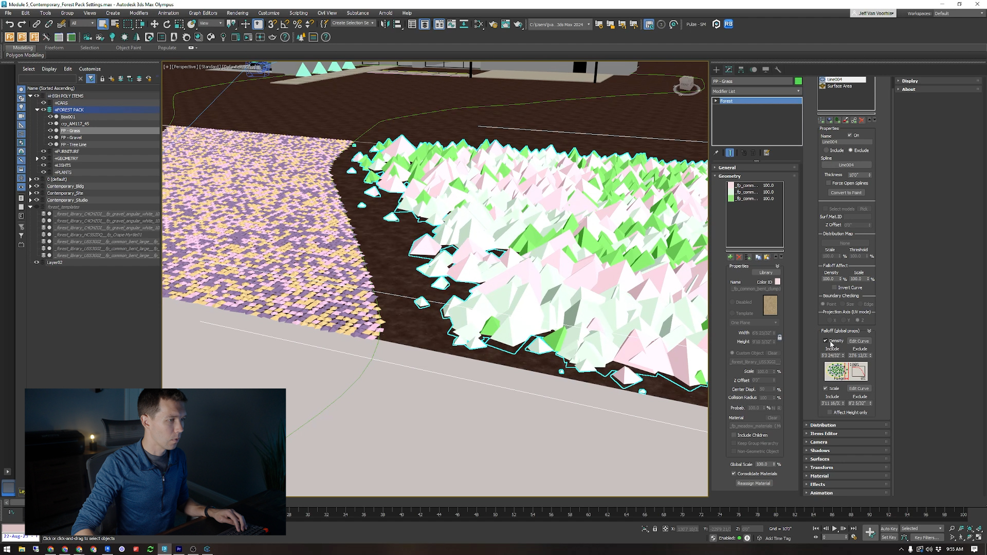Delete area using red X icon

[x=862, y=120]
